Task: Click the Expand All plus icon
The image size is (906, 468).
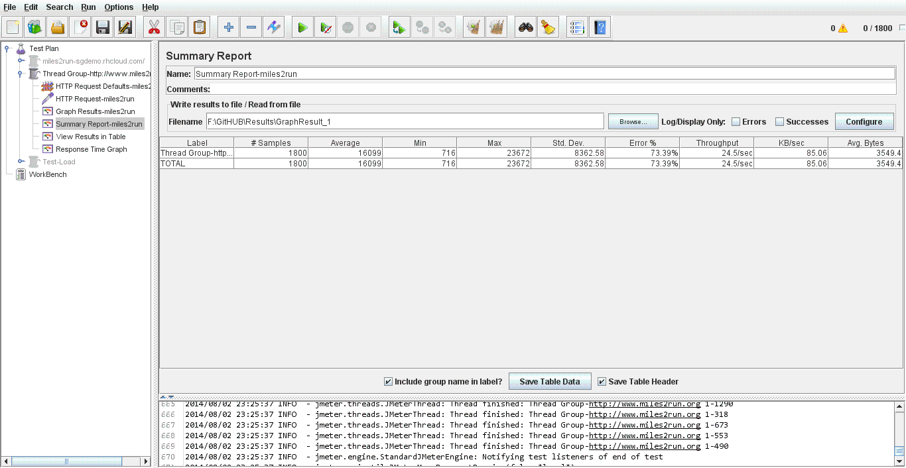Action: point(229,28)
